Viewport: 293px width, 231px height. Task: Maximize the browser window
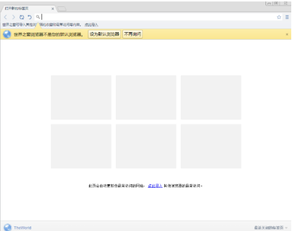pos(276,4)
